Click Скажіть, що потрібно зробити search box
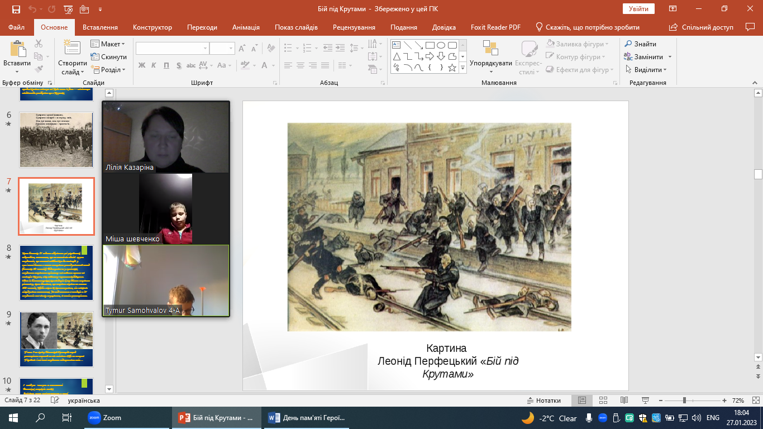The width and height of the screenshot is (763, 429). click(587, 27)
